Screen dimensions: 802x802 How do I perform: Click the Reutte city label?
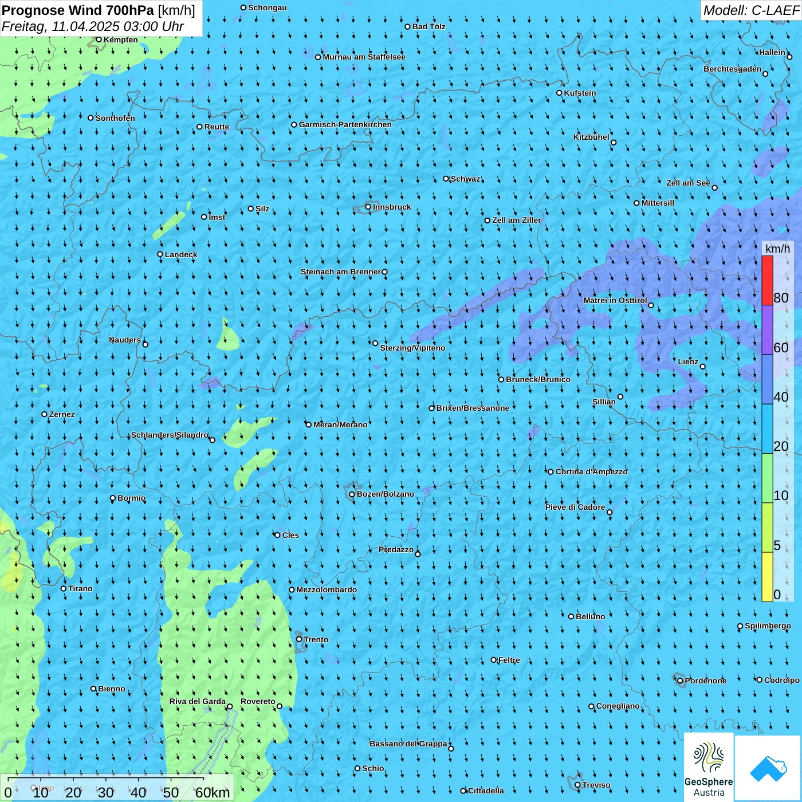tap(217, 127)
